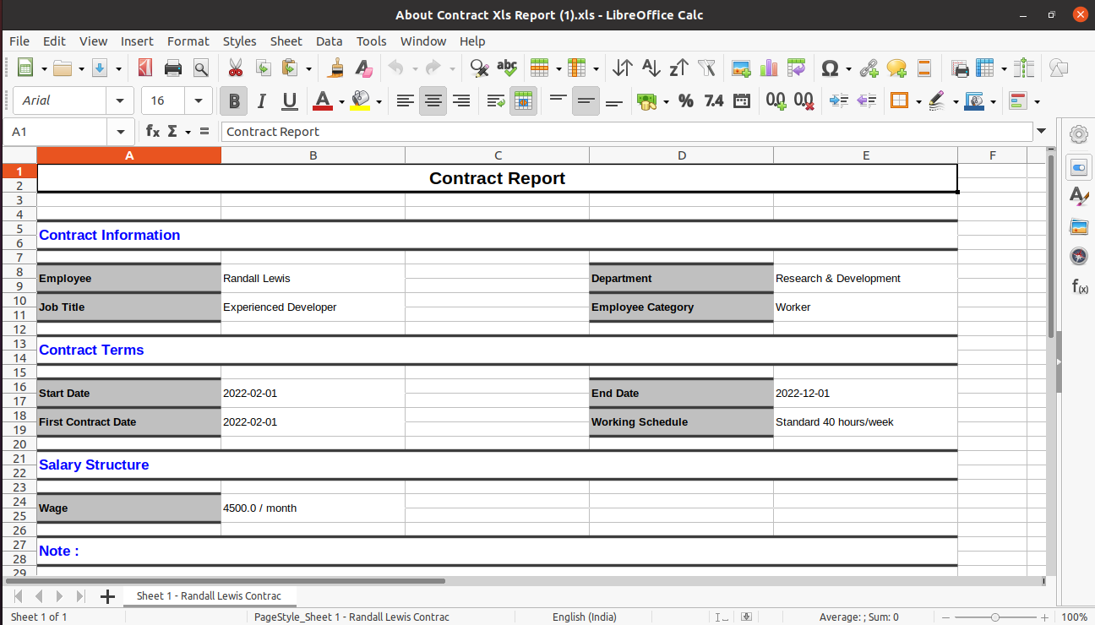
Task: Toggle Center Horizontally alignment
Action: point(433,101)
